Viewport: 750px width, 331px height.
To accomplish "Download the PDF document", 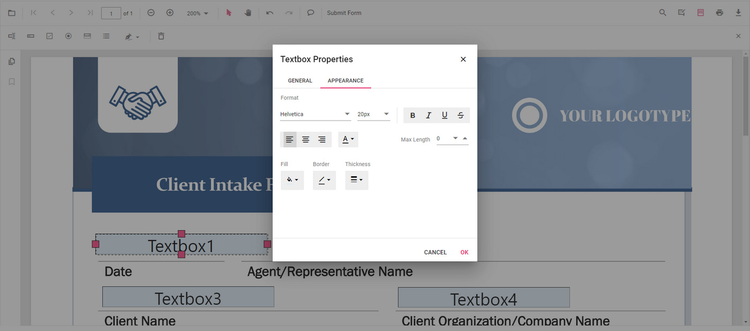I will coord(738,12).
